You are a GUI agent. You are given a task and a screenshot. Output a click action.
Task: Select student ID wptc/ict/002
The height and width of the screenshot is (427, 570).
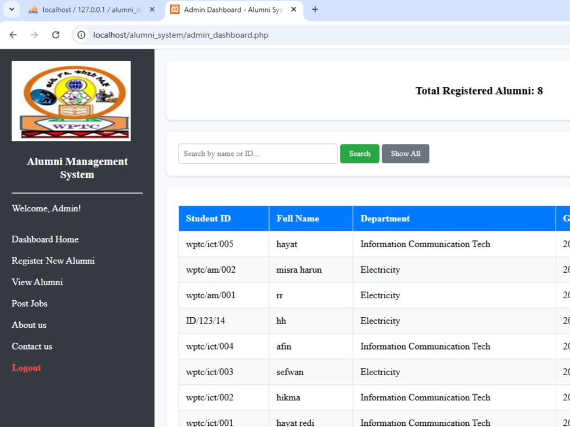209,397
